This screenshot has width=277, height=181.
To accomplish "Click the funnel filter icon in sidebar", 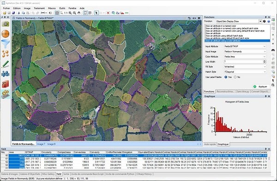I will pyautogui.click(x=6, y=44).
